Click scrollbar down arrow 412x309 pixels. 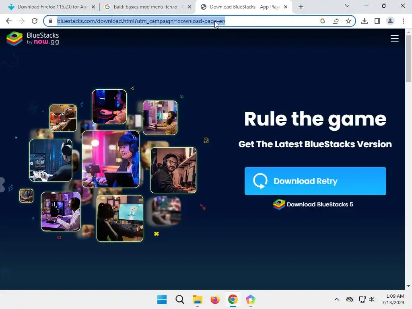coord(408,286)
